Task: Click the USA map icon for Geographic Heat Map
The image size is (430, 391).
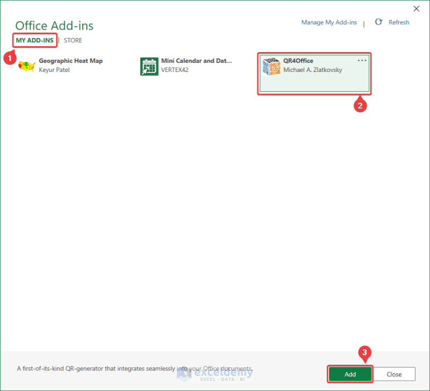Action: click(x=27, y=65)
